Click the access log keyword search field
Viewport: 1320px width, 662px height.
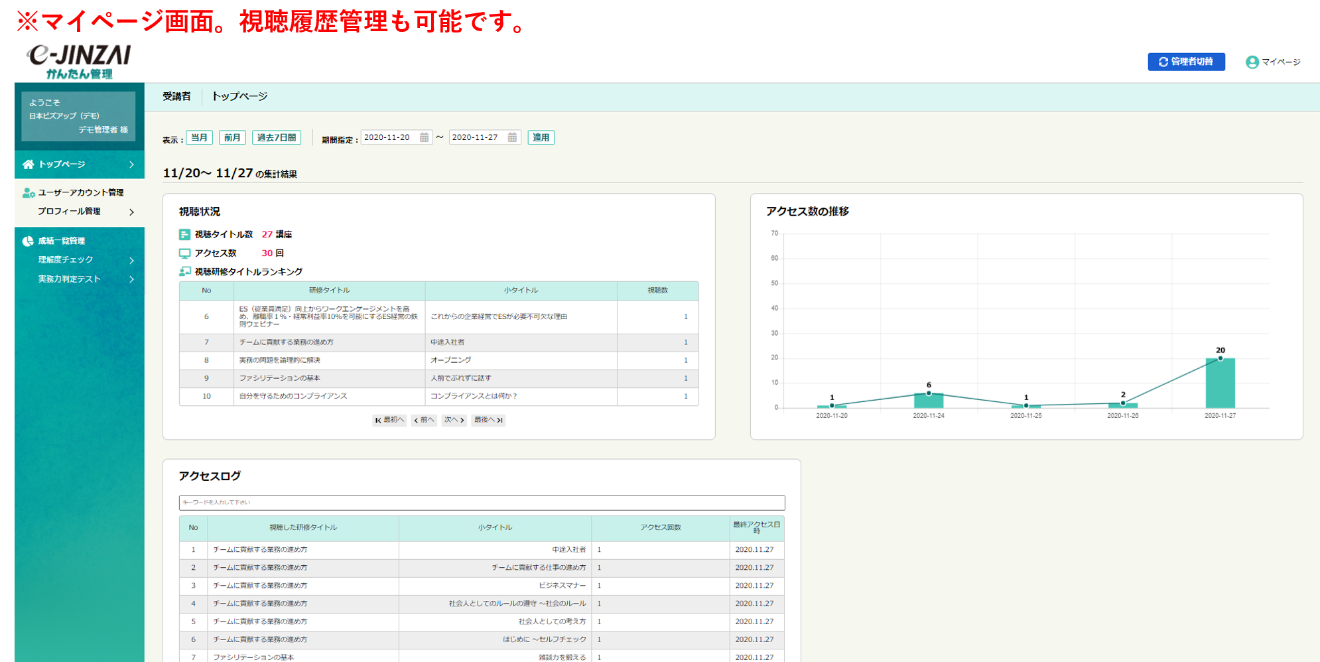pyautogui.click(x=482, y=503)
